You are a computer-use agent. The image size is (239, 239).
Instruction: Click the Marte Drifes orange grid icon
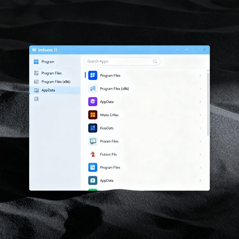pyautogui.click(x=93, y=115)
